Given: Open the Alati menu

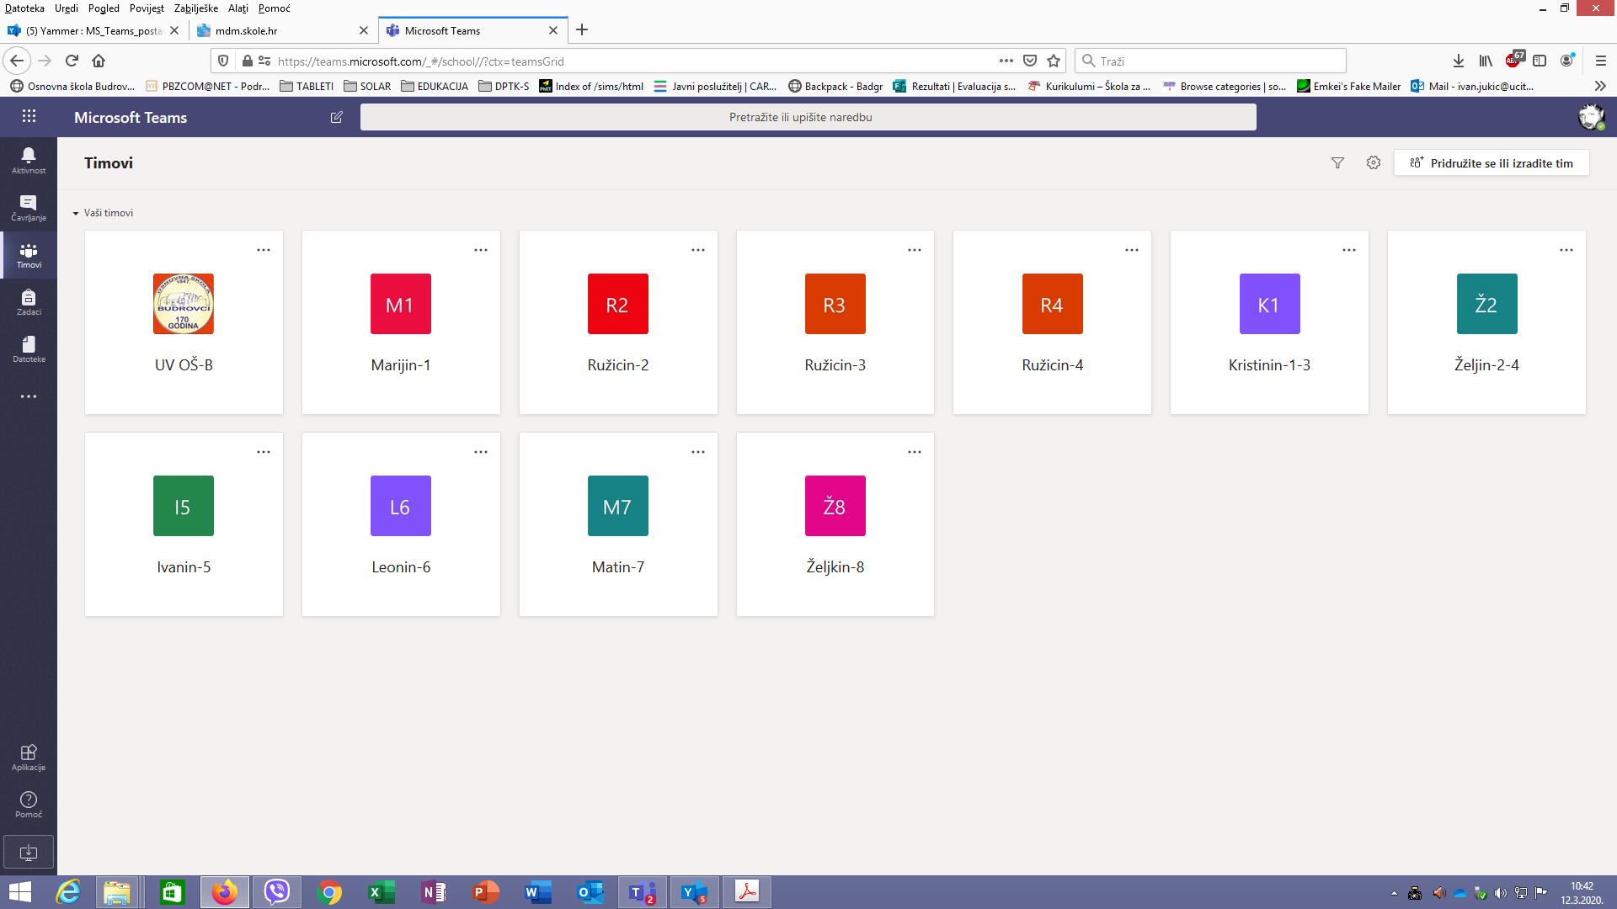Looking at the screenshot, I should coord(238,8).
